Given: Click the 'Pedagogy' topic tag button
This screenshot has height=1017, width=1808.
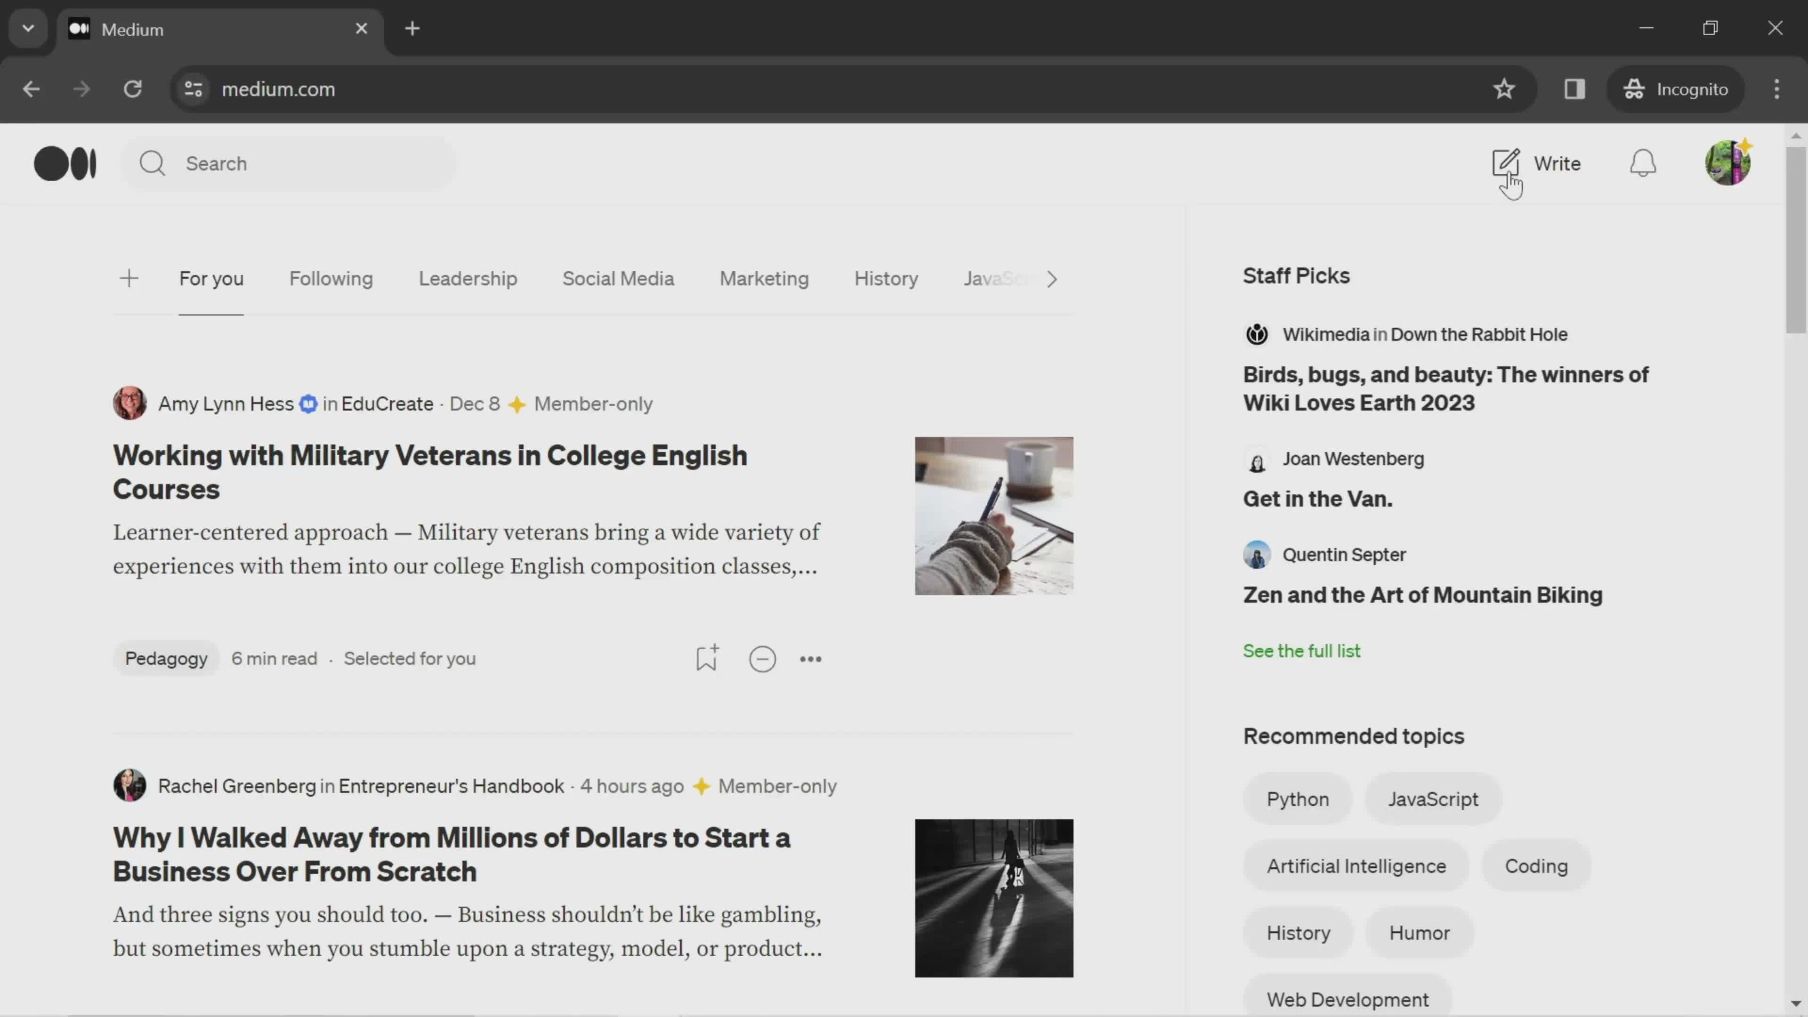Looking at the screenshot, I should tap(166, 658).
